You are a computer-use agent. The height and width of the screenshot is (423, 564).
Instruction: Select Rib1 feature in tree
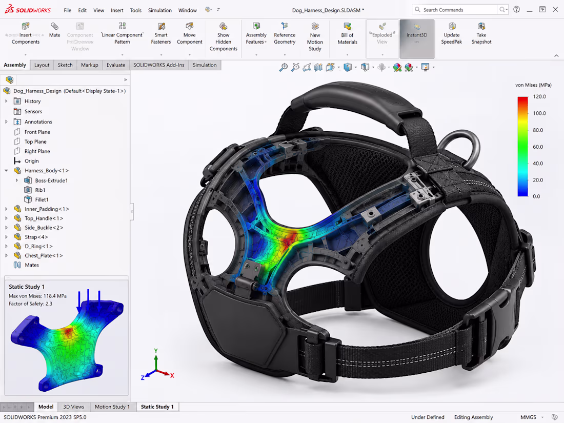(40, 190)
